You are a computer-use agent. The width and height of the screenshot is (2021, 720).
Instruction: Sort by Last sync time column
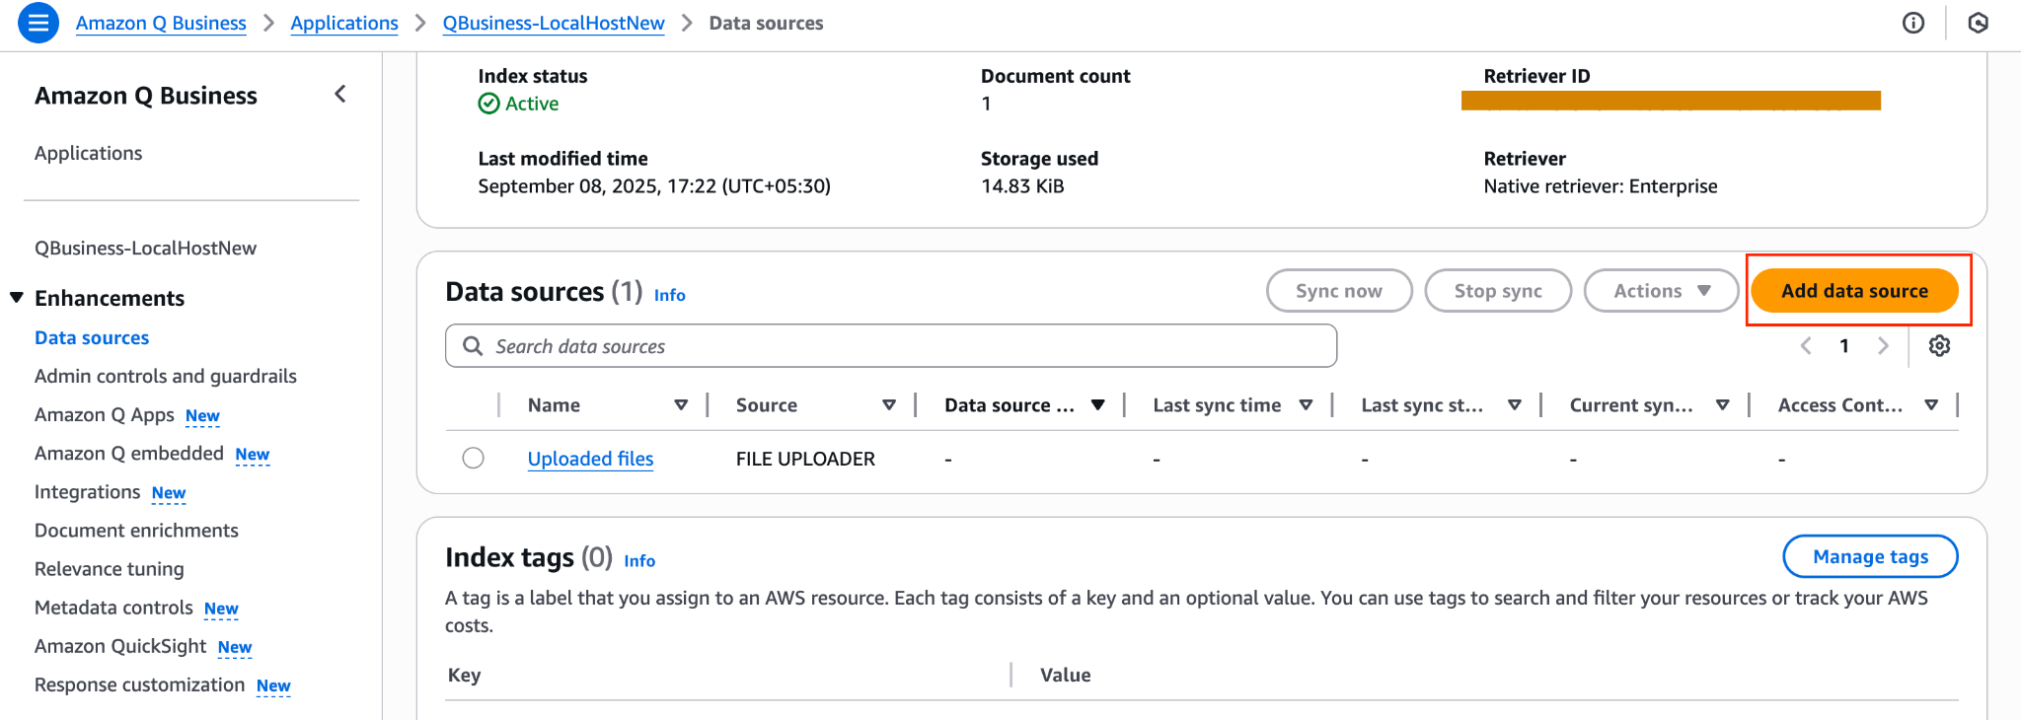click(1306, 405)
